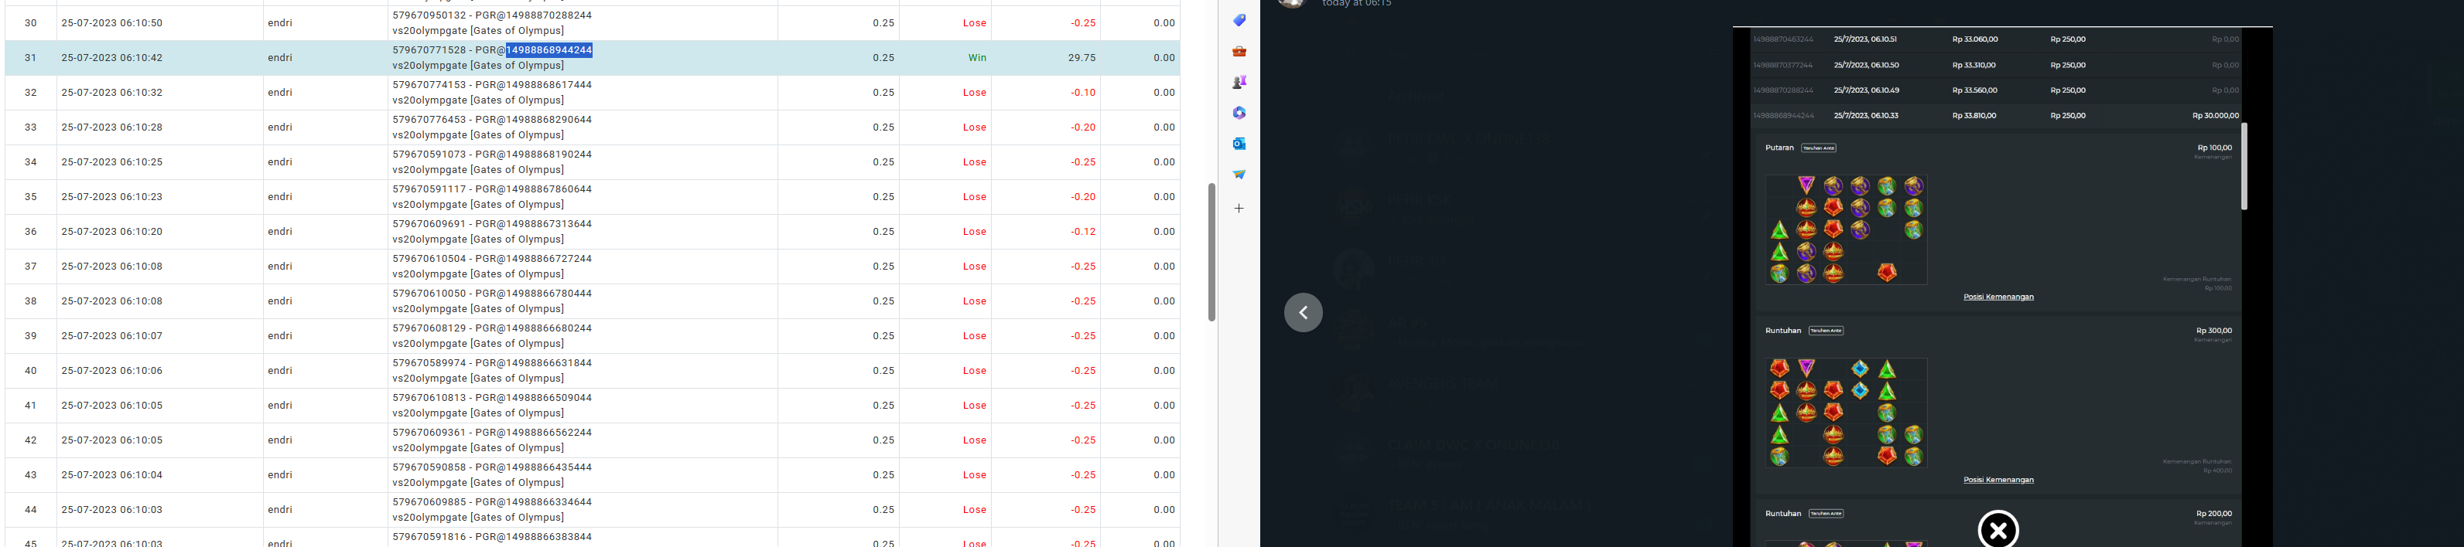Click Taruhan Ante badge in Rp 300,00 Runtuhan

1826,331
